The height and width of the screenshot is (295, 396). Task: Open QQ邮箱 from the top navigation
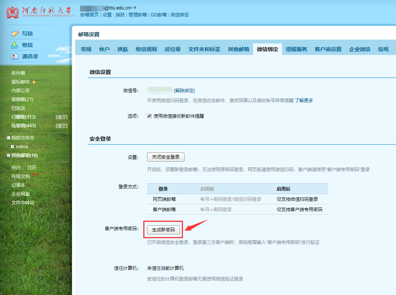[159, 15]
